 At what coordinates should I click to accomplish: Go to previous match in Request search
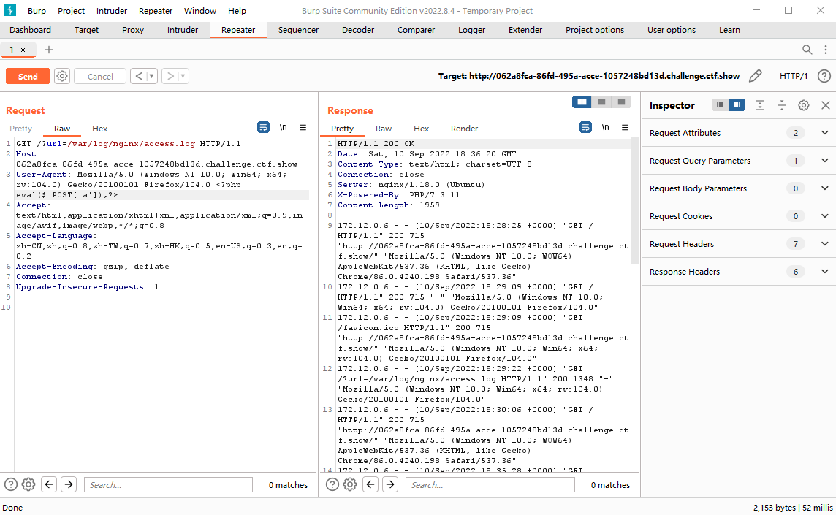(x=49, y=484)
